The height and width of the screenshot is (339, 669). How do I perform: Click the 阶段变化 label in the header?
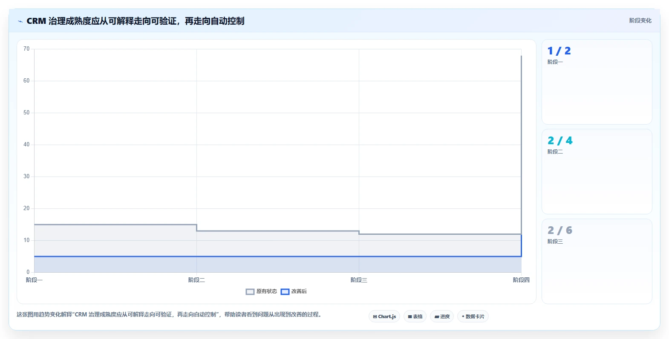(640, 20)
